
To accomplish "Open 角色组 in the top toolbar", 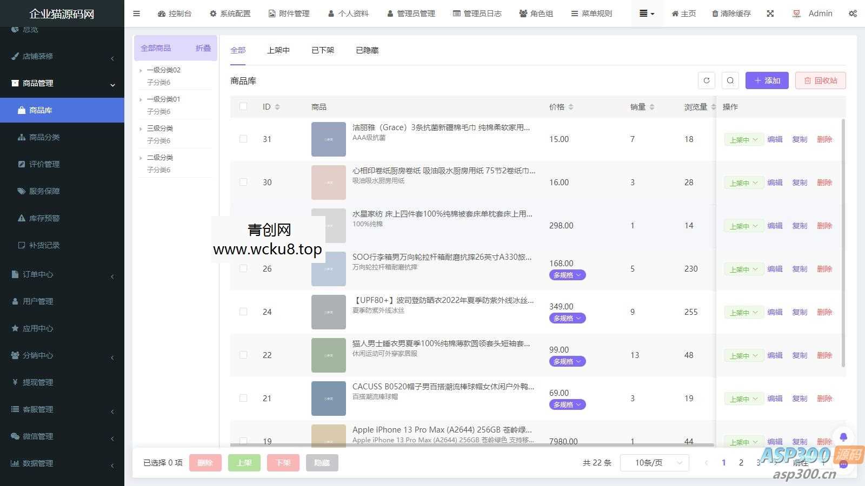I will pyautogui.click(x=536, y=13).
